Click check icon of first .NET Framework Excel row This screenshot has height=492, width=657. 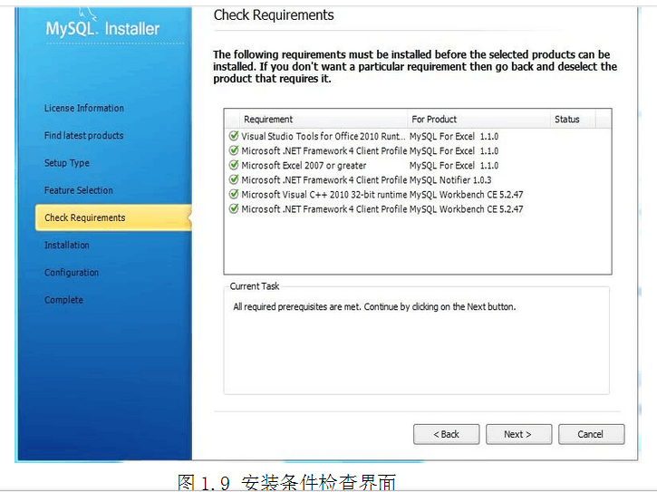[234, 150]
